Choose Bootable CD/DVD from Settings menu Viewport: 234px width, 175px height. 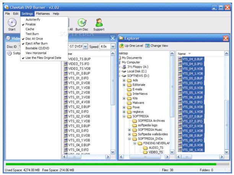coord(37,48)
